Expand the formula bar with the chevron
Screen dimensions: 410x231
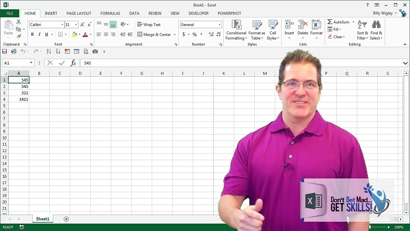pos(405,63)
